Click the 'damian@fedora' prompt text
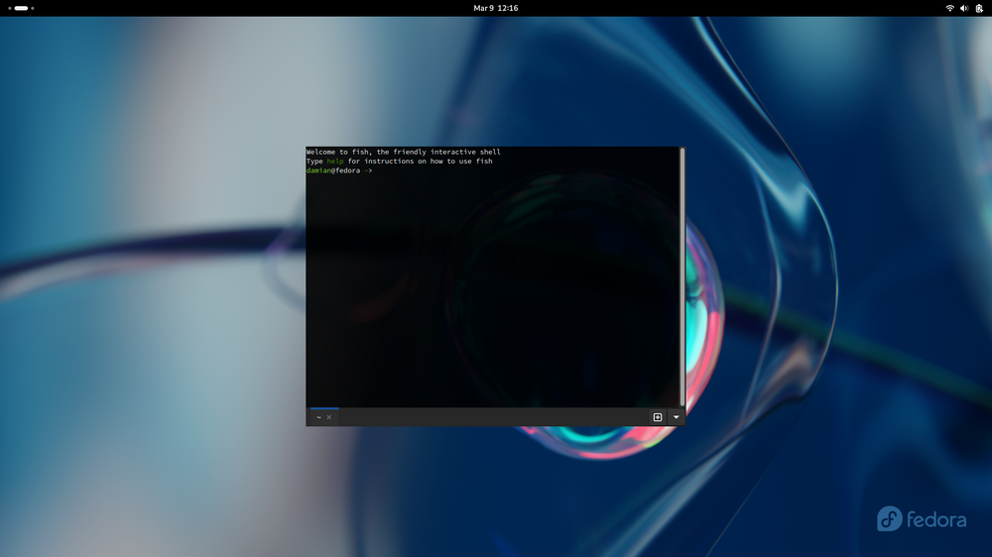 (x=333, y=170)
